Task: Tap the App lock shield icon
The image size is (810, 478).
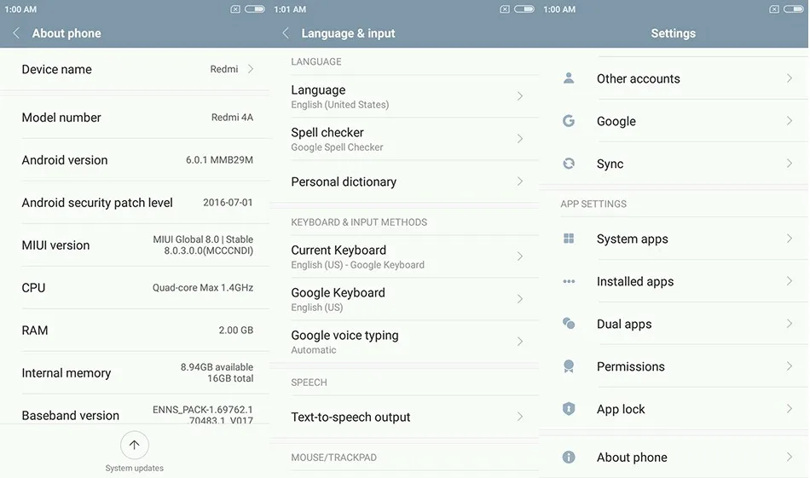Action: click(569, 409)
